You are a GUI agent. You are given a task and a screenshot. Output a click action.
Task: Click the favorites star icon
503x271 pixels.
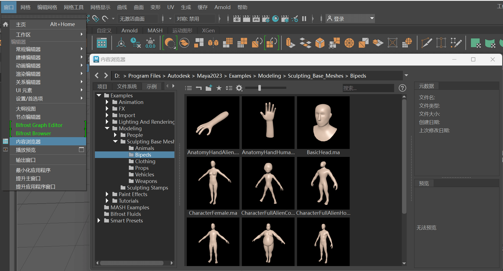[x=219, y=88]
